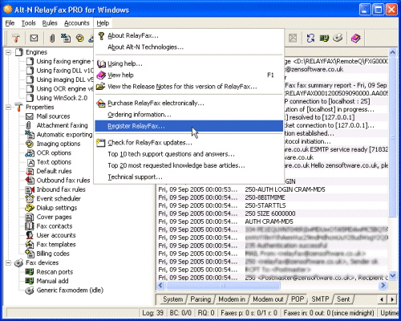This screenshot has height=321, width=401.
Task: Click the Event scheduler clock icon
Action: click(30, 198)
